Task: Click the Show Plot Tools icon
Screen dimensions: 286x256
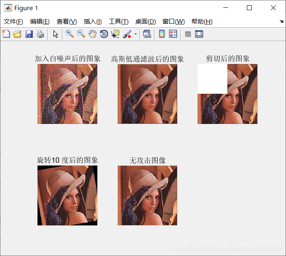Action: [x=199, y=34]
